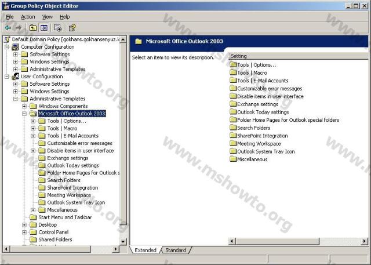Expand Tools | Macro tree node
The image size is (371, 265).
(33, 128)
